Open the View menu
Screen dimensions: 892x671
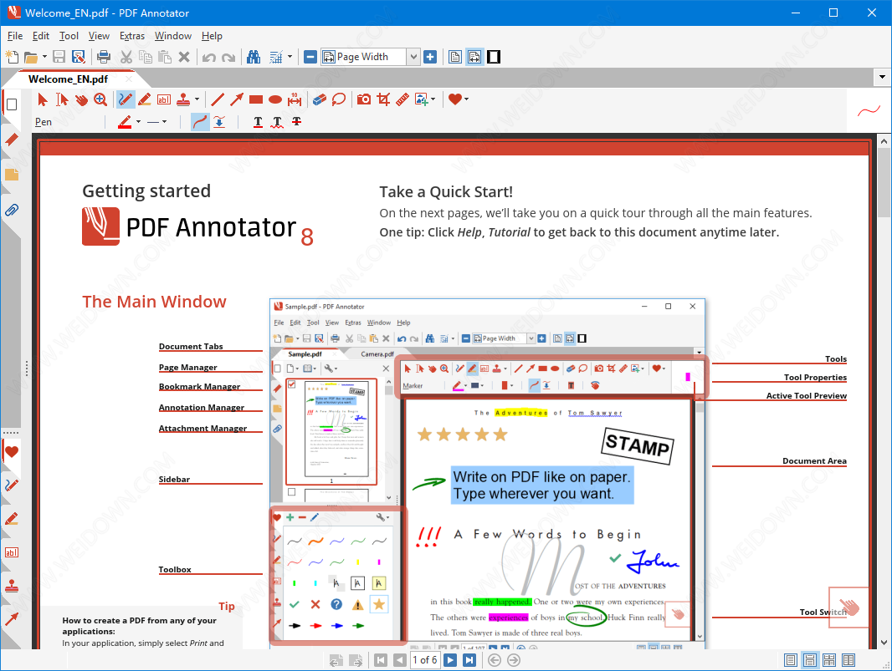(x=99, y=36)
